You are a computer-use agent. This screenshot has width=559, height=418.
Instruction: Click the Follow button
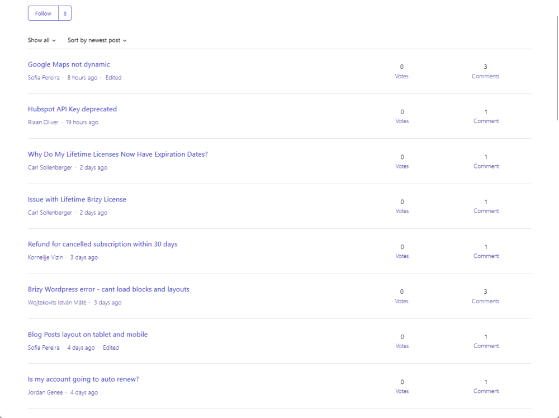point(43,13)
